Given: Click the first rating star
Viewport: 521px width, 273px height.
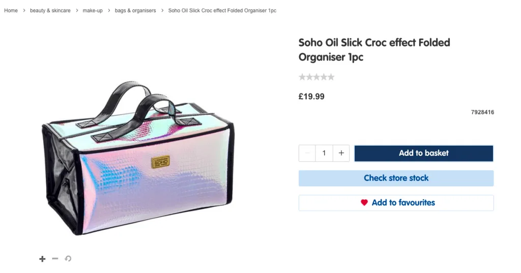Looking at the screenshot, I should [x=302, y=77].
